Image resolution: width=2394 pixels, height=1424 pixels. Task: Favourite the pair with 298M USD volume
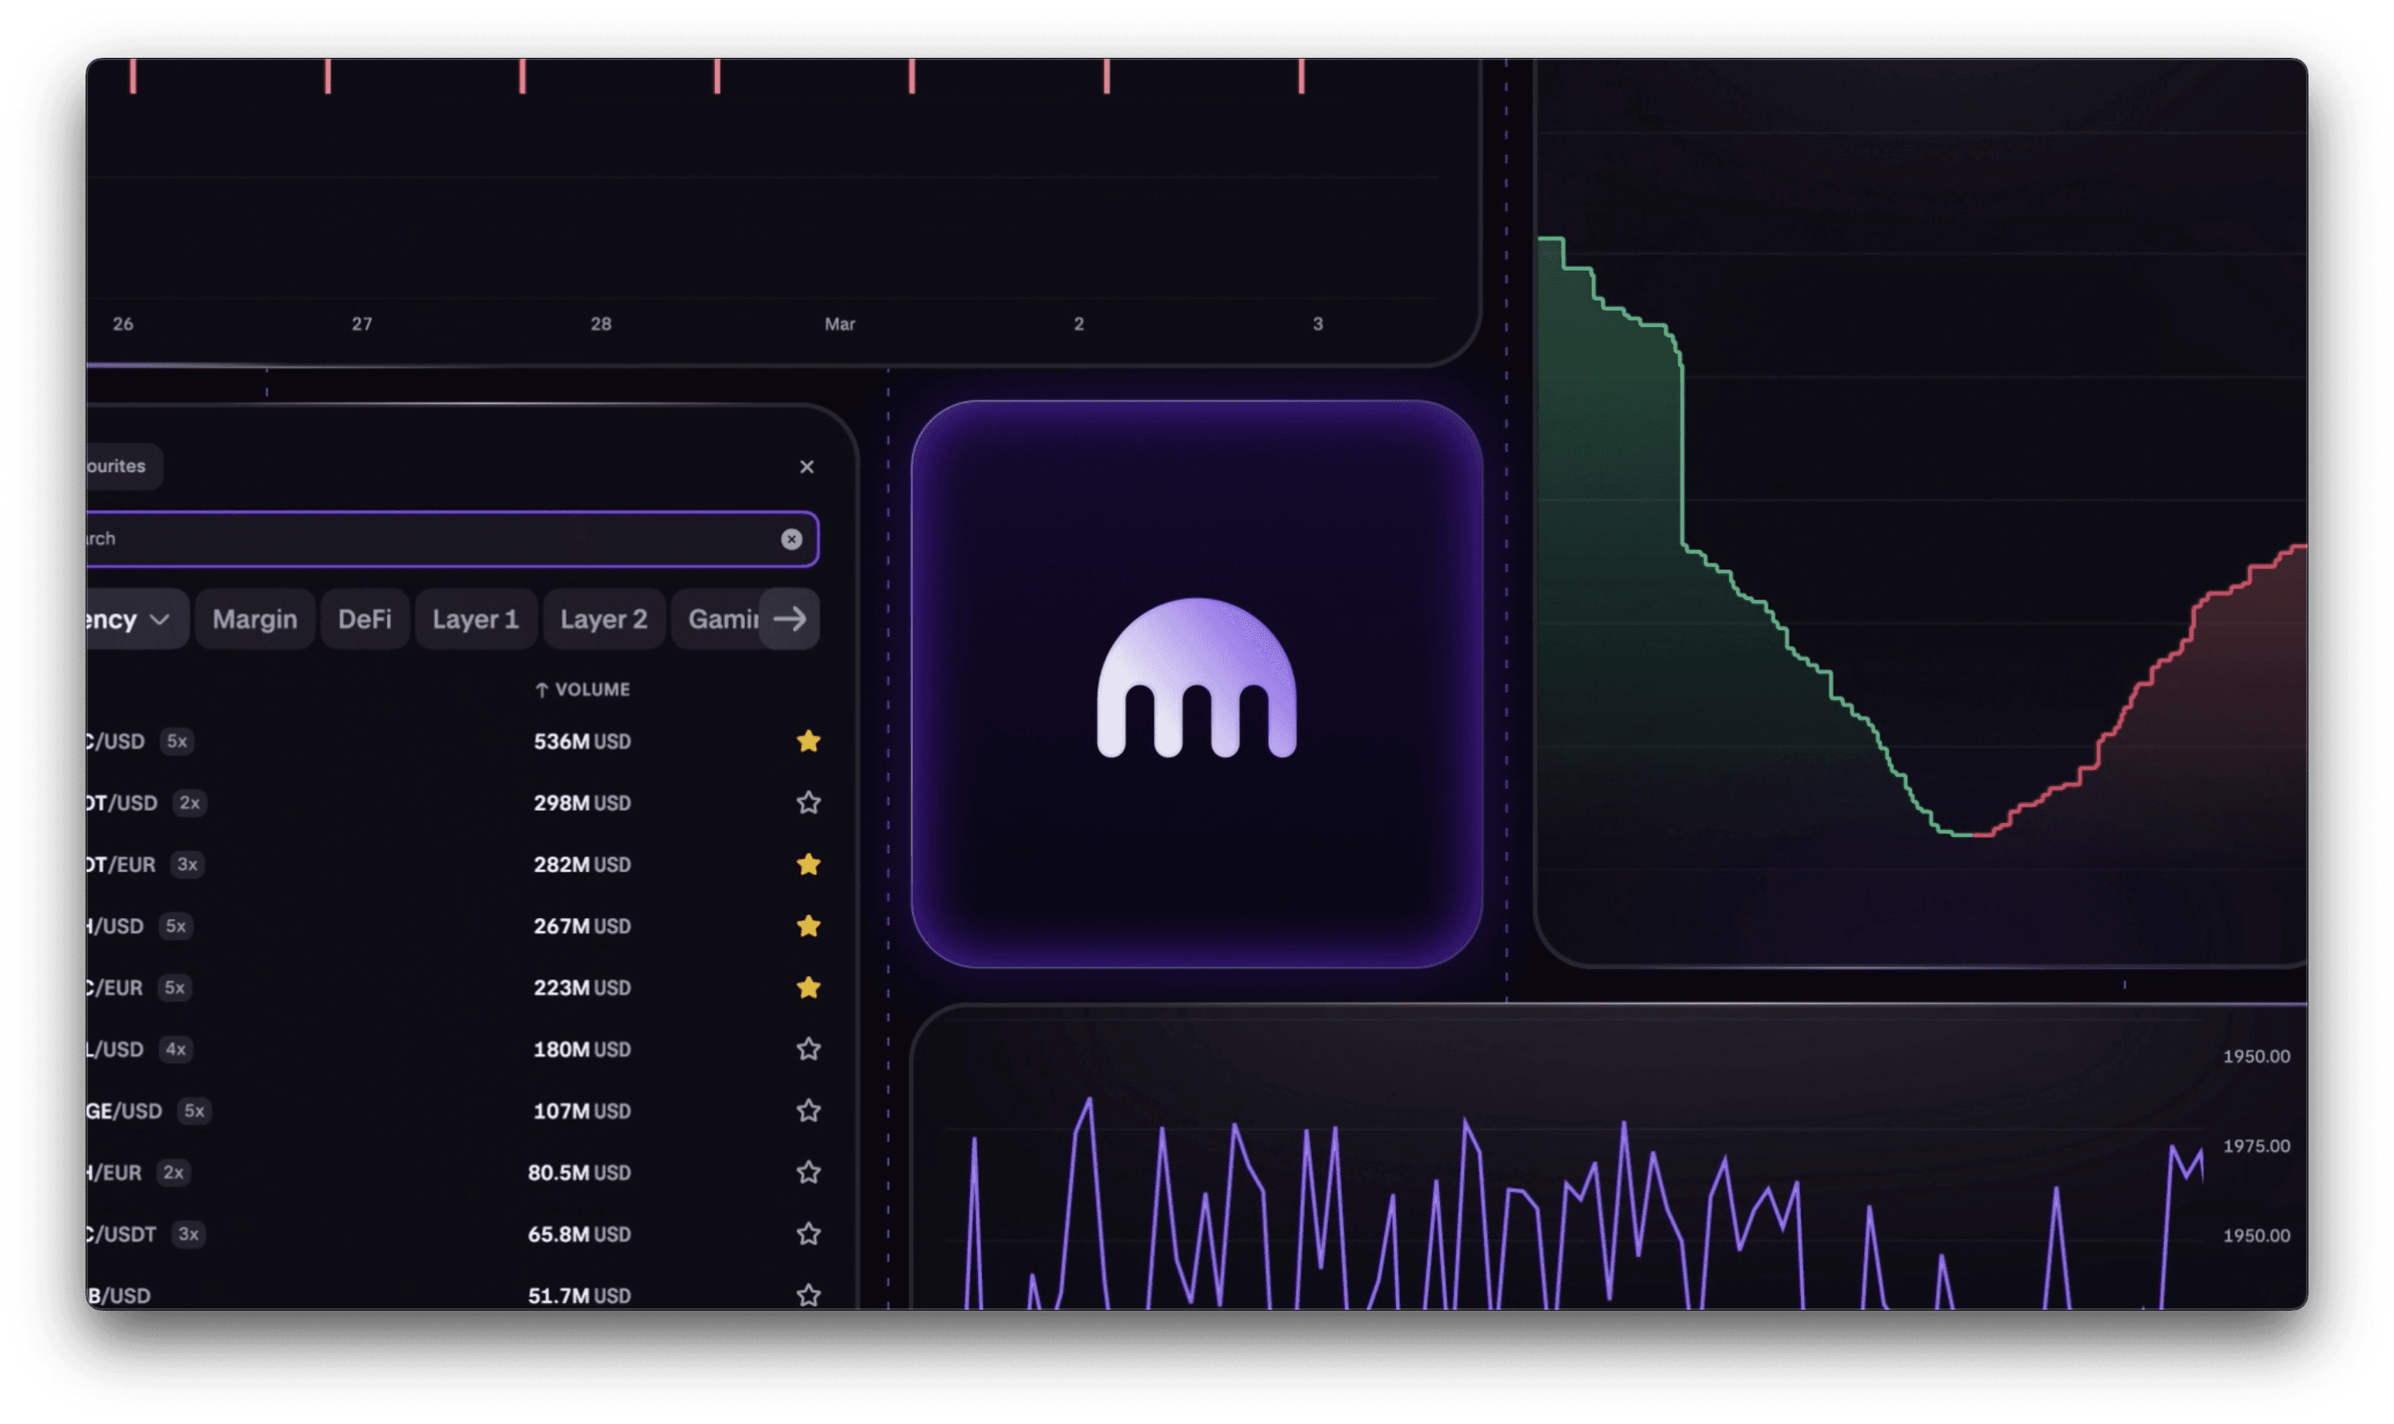(808, 802)
